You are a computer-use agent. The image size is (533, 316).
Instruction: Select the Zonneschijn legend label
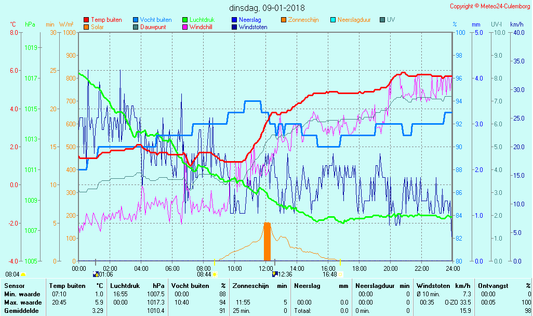303,20
